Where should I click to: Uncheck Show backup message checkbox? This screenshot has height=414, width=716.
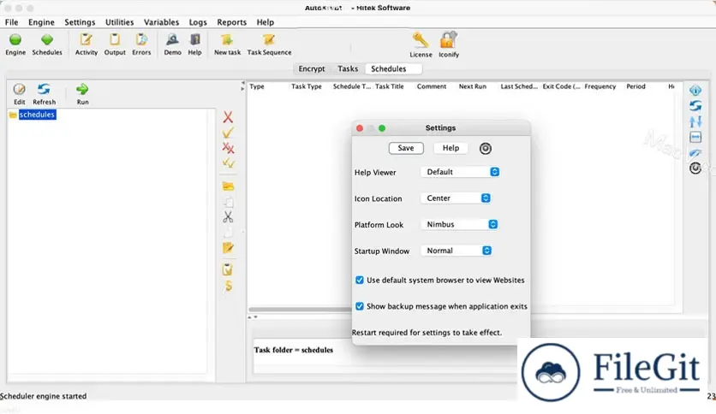[x=360, y=306]
